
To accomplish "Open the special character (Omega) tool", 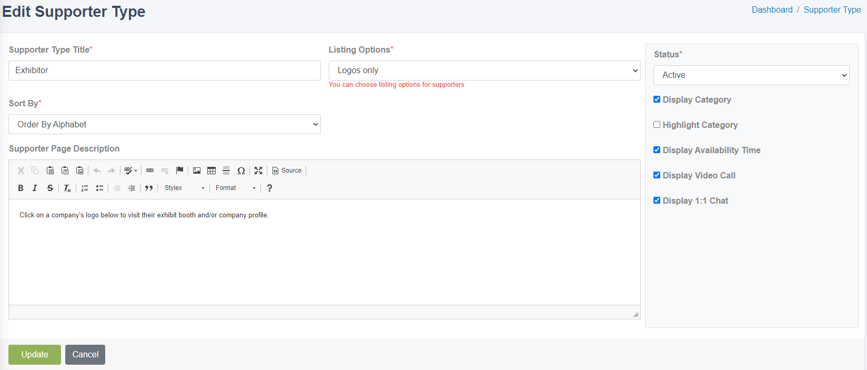I will 241,171.
